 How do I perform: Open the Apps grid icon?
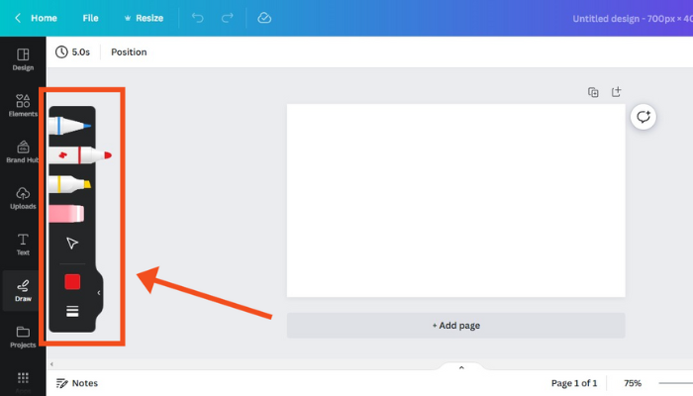tap(23, 378)
